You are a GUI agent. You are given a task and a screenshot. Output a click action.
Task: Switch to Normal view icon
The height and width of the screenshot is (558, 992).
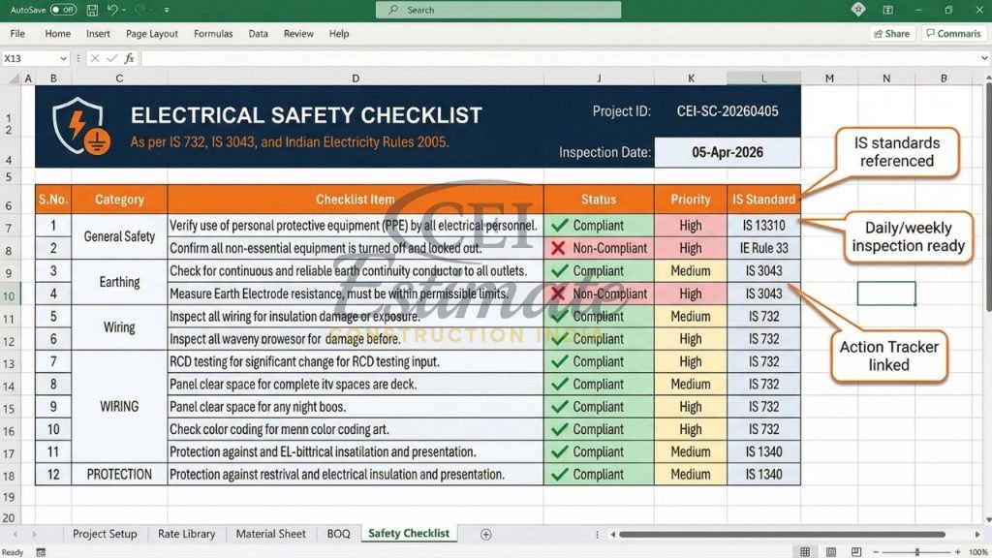click(805, 552)
